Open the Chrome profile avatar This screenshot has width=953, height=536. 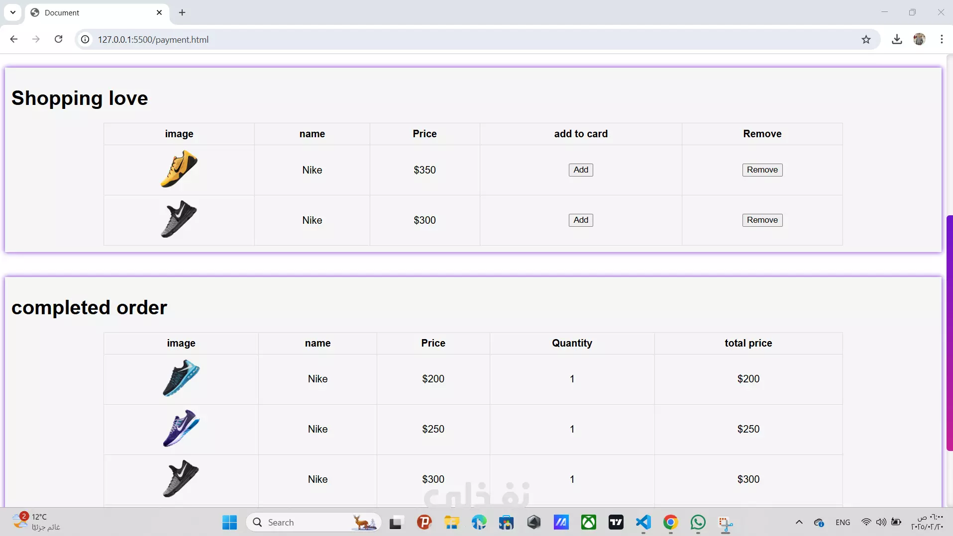(x=919, y=39)
